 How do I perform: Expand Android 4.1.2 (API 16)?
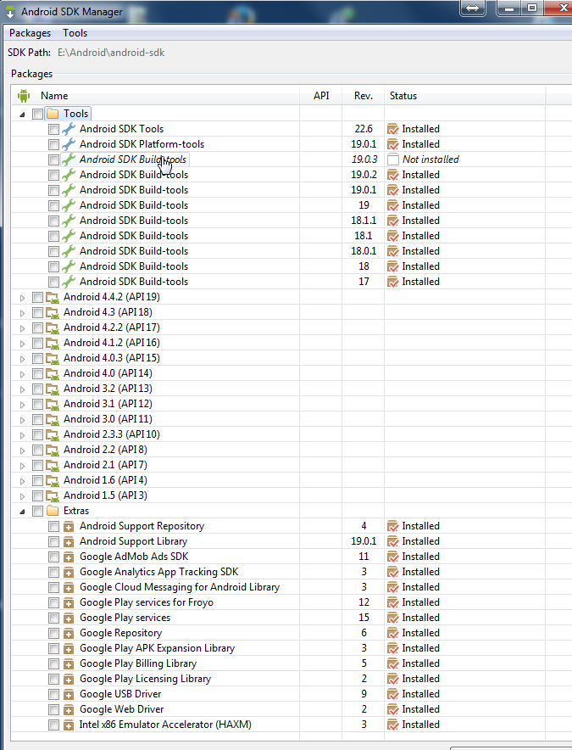click(x=22, y=344)
